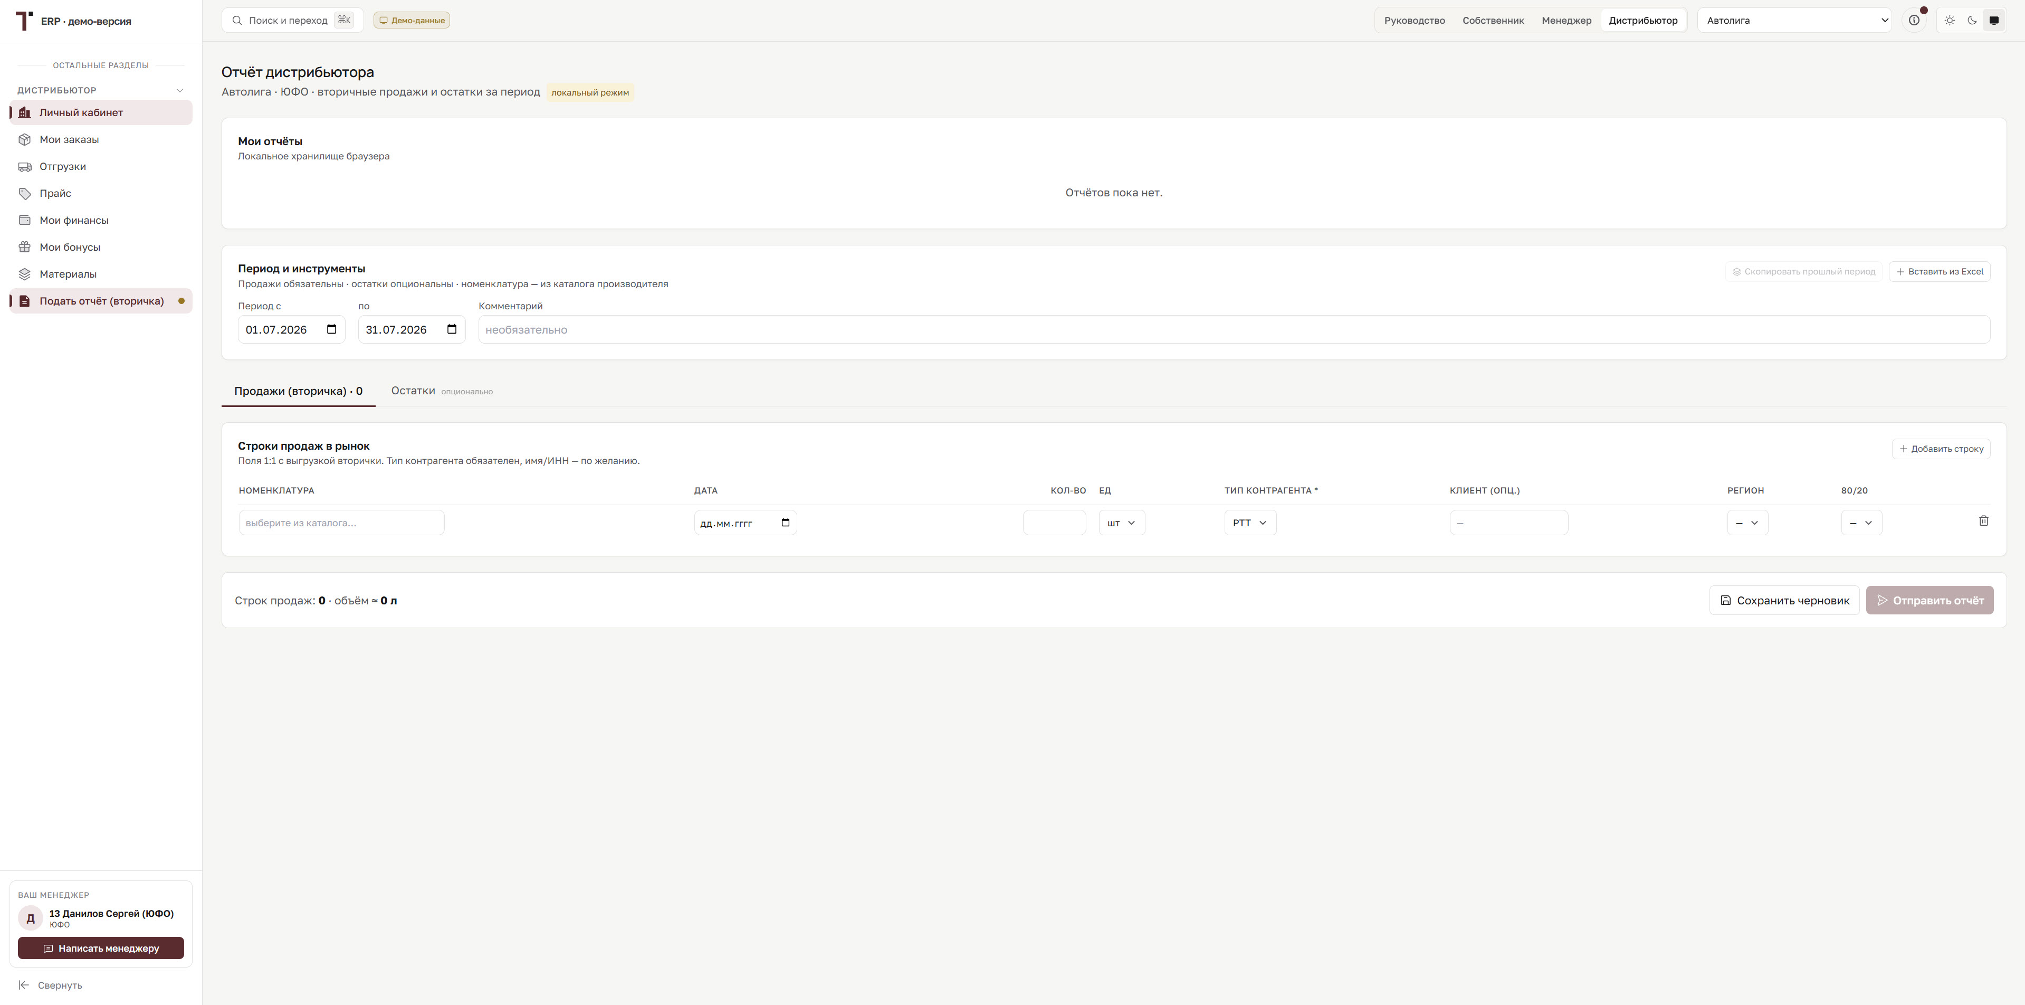This screenshot has width=2025, height=1005.
Task: Switch role to Собственник
Action: 1493,21
